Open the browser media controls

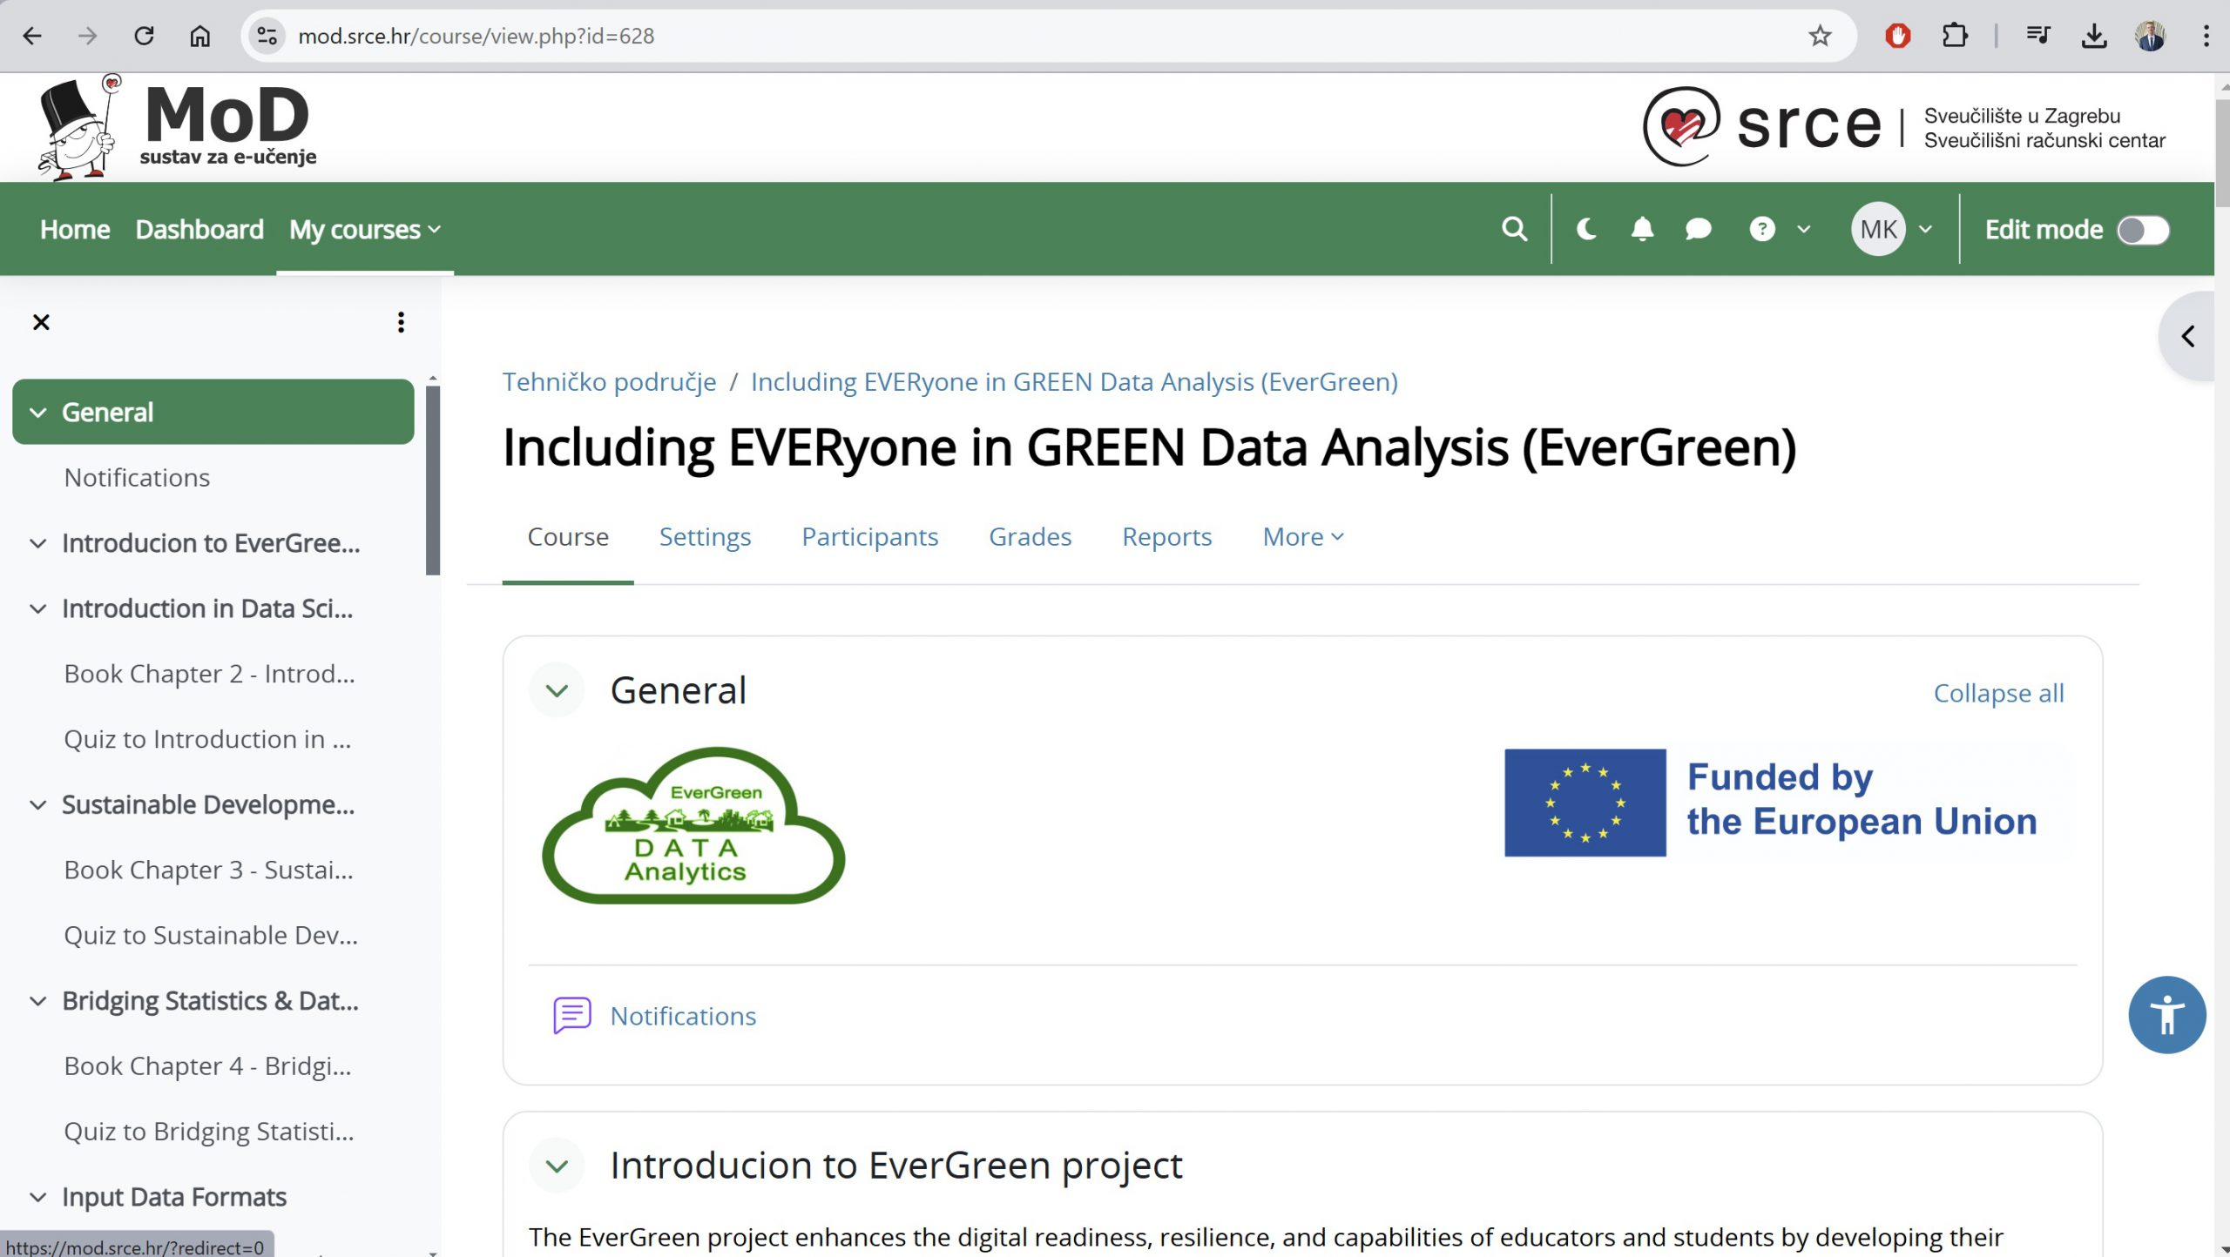pos(2037,36)
